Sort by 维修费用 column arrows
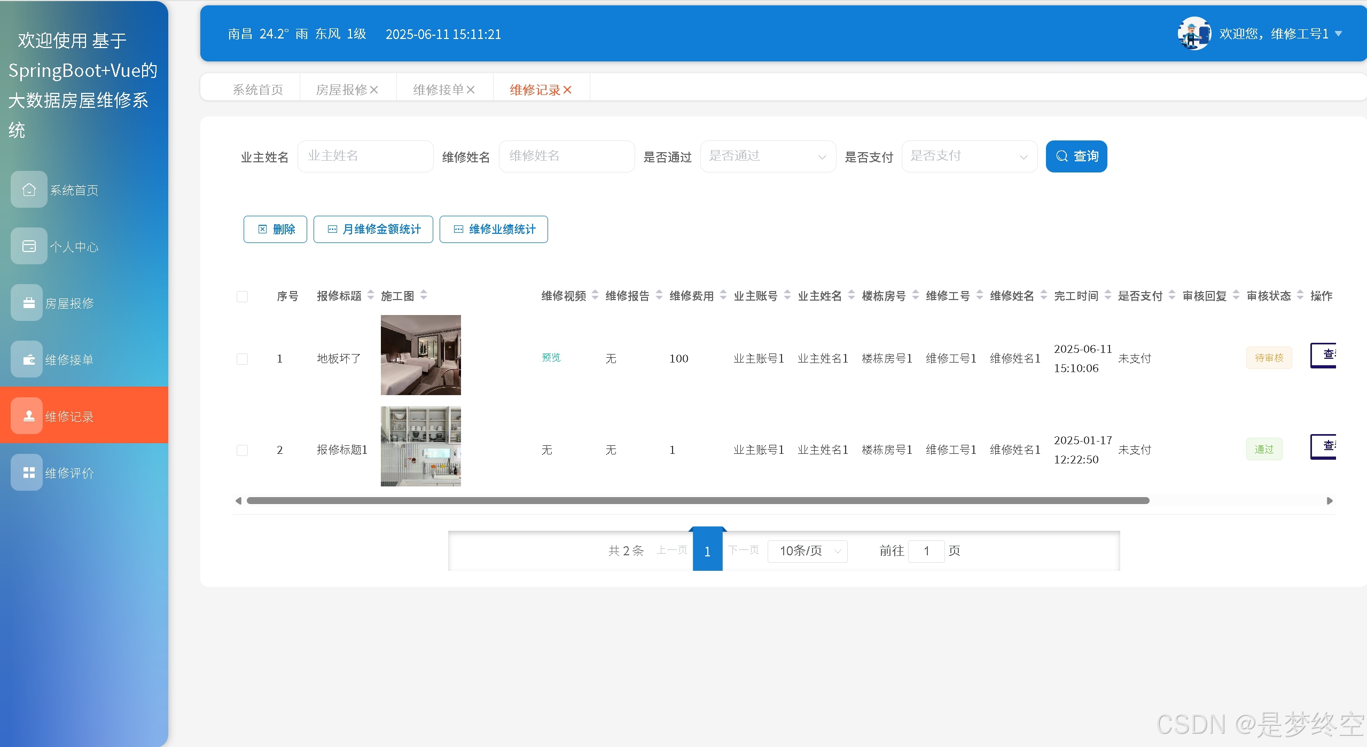 pyautogui.click(x=723, y=295)
